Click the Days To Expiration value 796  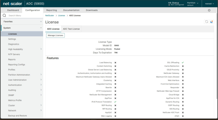[116, 53]
